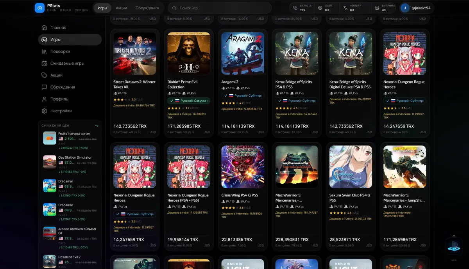
Task: Open the Валюта TRX currency dropdown
Action: tap(301, 8)
